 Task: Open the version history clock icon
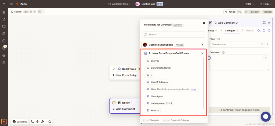pyautogui.click(x=240, y=12)
